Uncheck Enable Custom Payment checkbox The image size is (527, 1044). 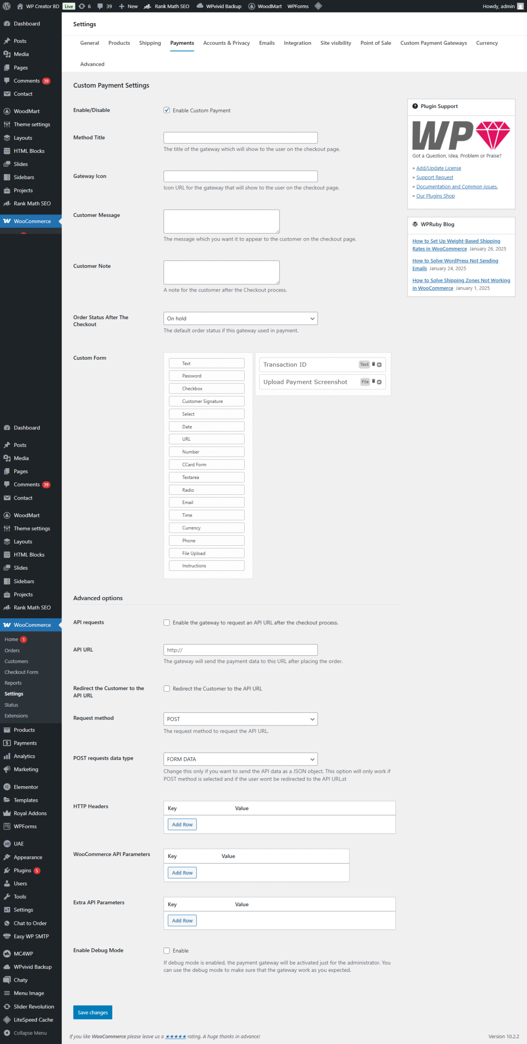(167, 110)
